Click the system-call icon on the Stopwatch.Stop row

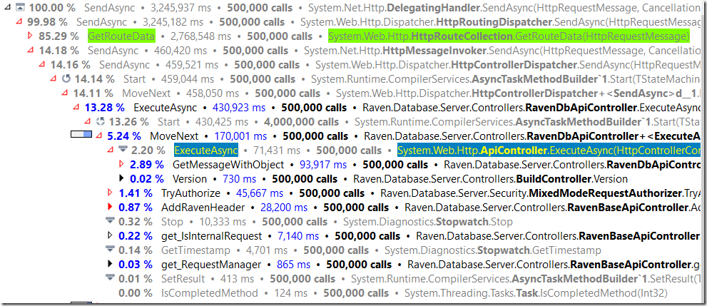click(x=110, y=221)
